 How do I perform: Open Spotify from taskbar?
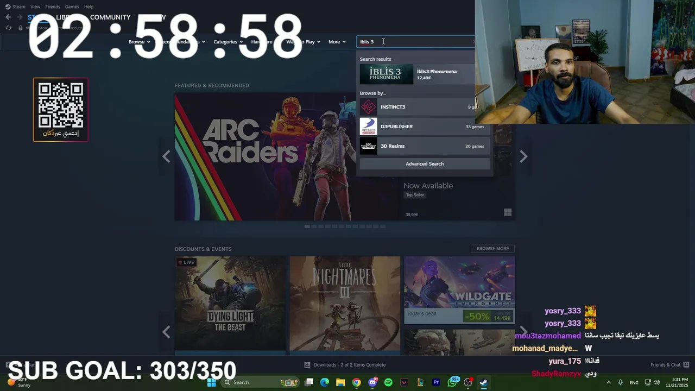pyautogui.click(x=388, y=382)
